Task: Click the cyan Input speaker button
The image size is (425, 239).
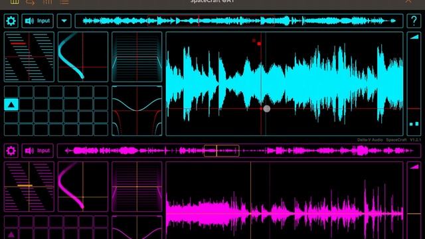Action: 37,21
